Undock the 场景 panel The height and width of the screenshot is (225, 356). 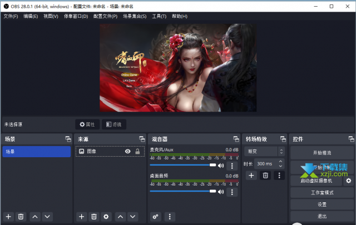tap(68, 139)
